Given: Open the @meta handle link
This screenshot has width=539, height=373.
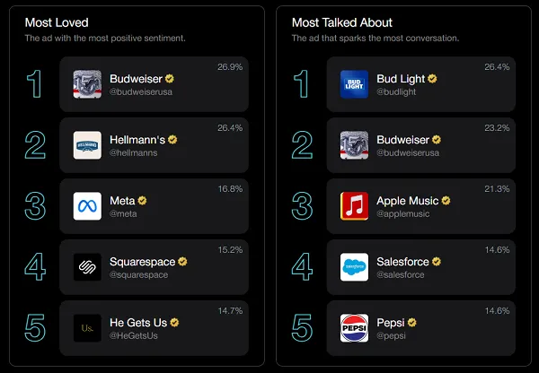Looking at the screenshot, I should click(x=123, y=214).
